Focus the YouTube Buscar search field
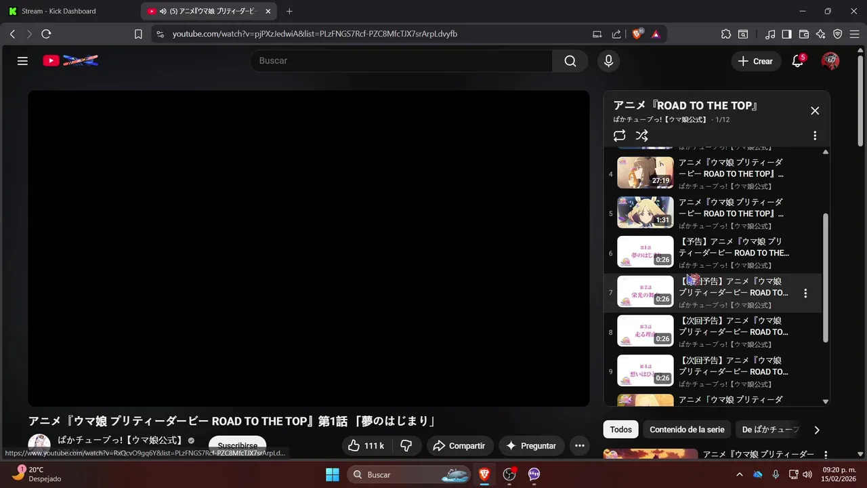Viewport: 867px width, 488px height. (402, 61)
